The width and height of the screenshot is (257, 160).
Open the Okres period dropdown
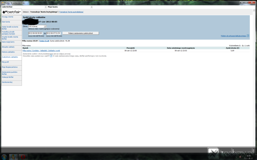(37, 26)
